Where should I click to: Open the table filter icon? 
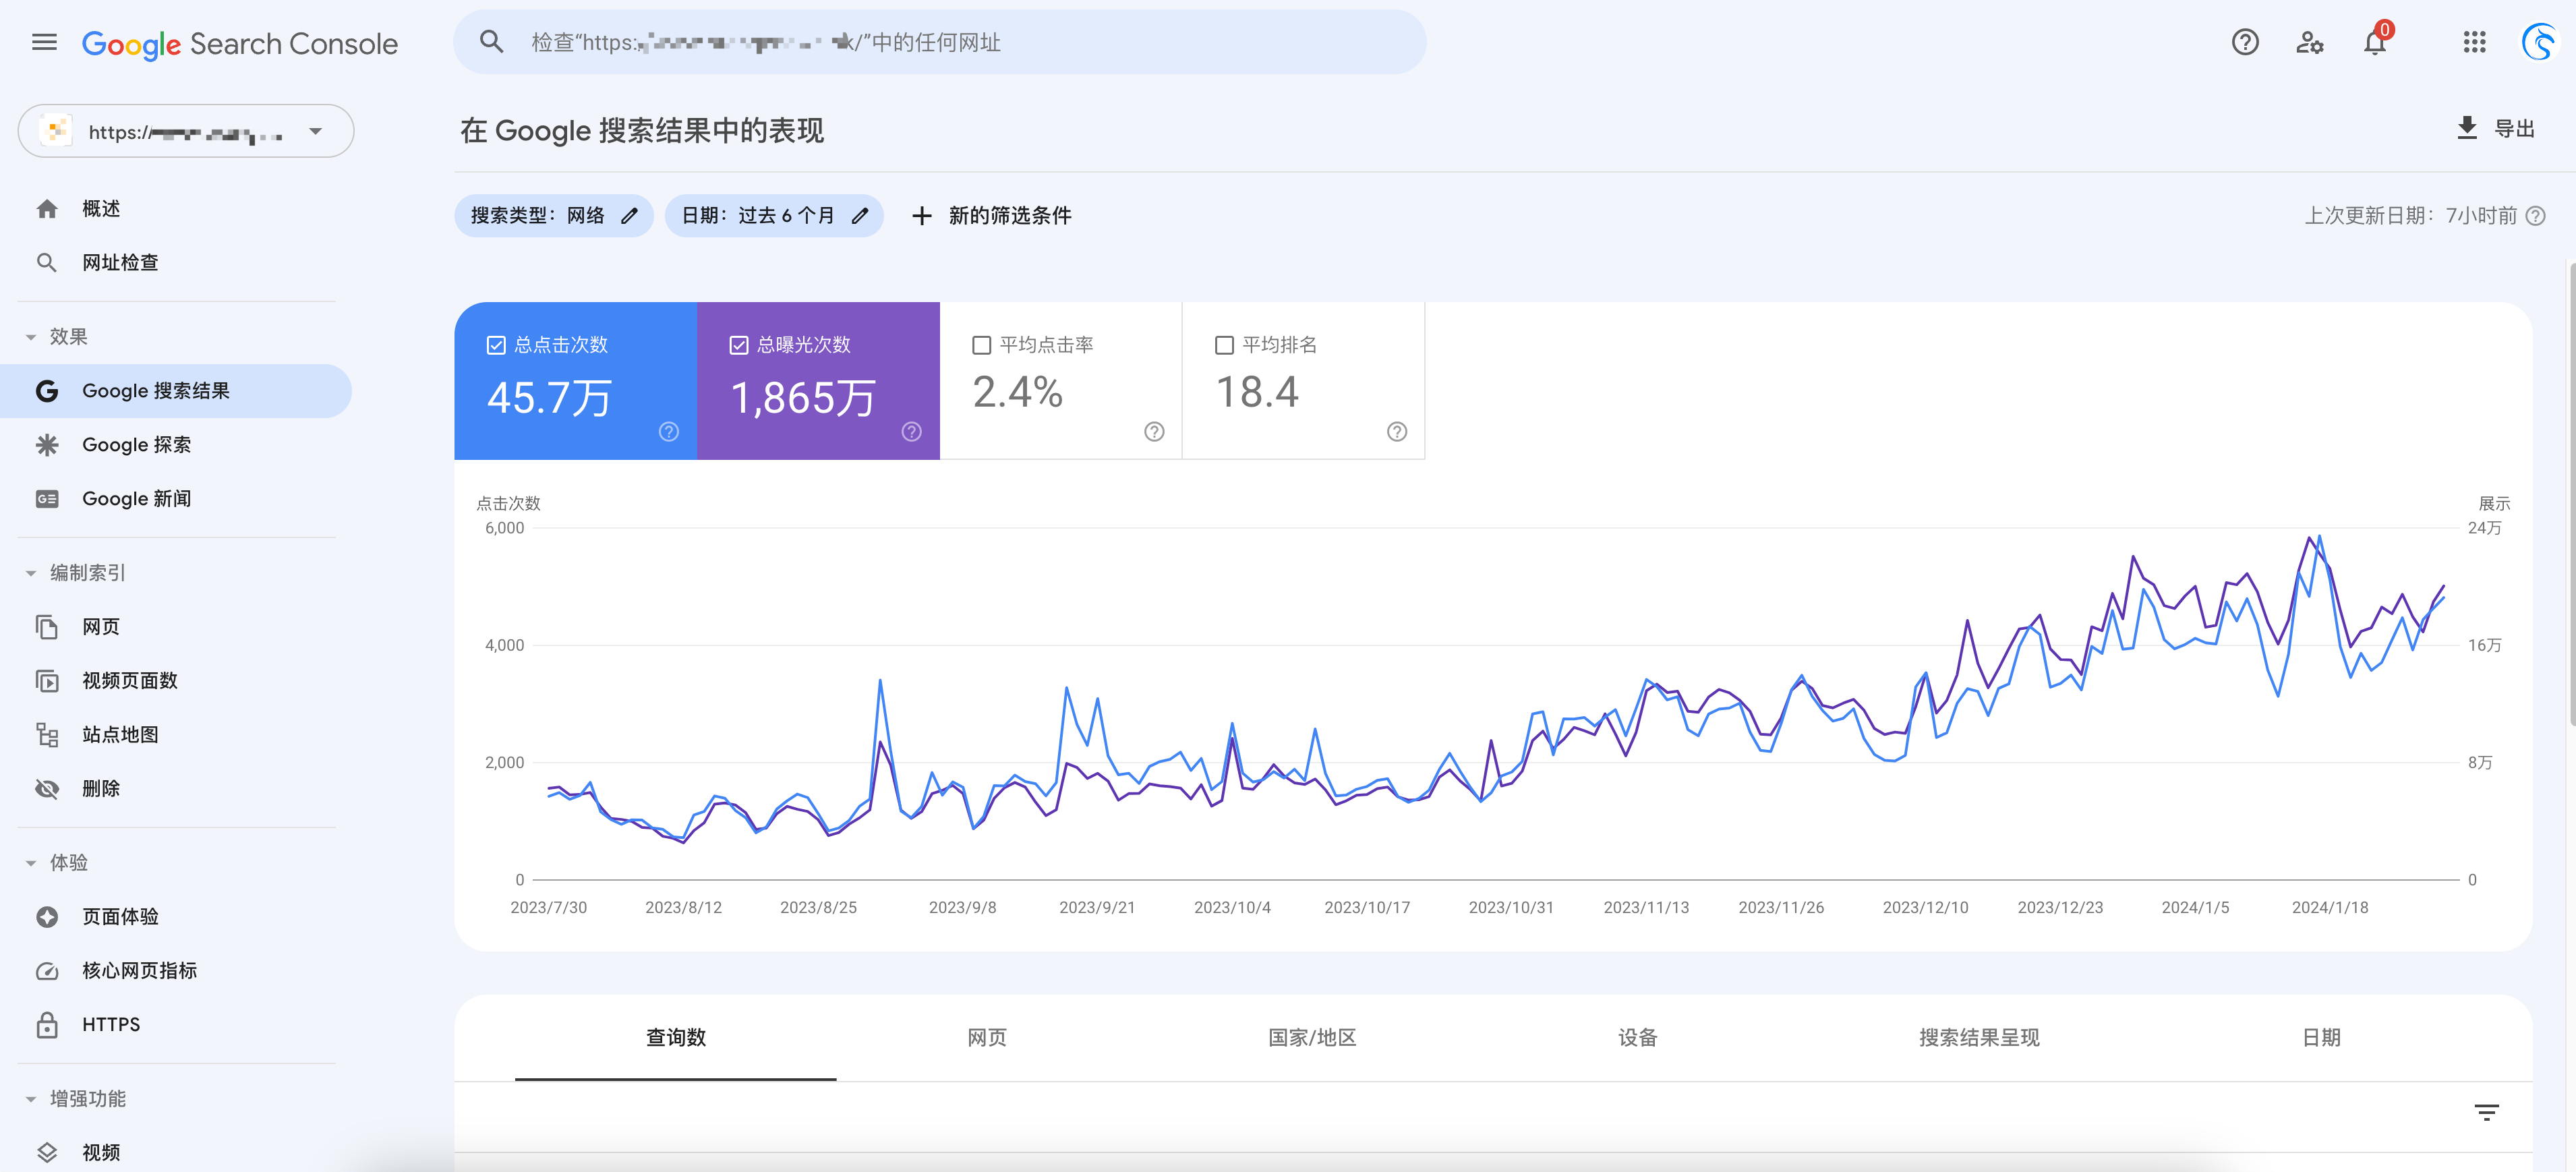2487,1111
